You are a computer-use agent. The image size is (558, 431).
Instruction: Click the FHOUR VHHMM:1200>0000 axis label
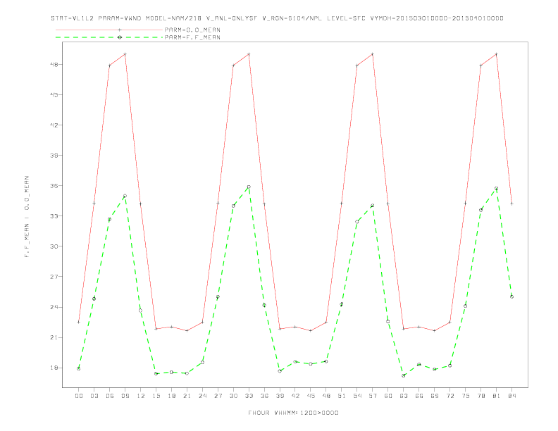pos(293,413)
